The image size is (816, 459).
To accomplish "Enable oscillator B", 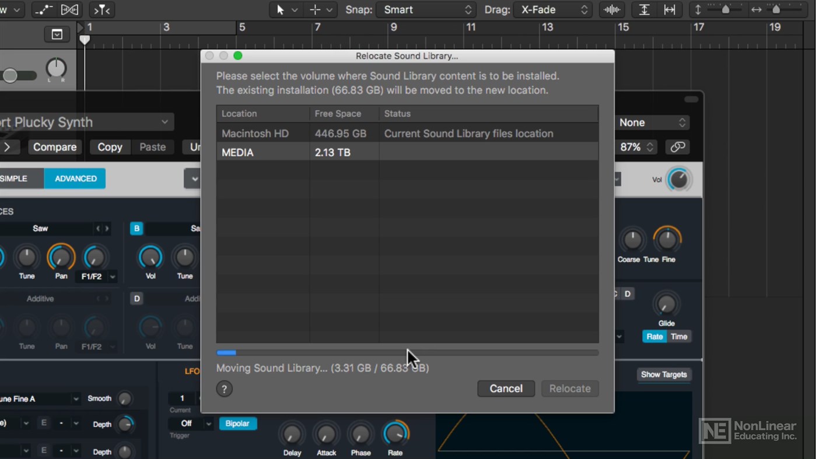I will [x=136, y=228].
